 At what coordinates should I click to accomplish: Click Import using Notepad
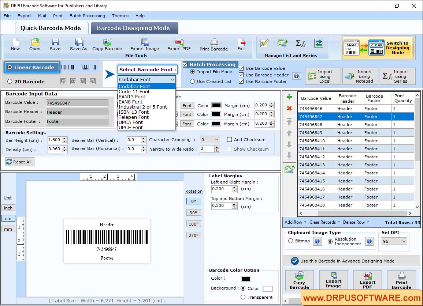(x=360, y=76)
